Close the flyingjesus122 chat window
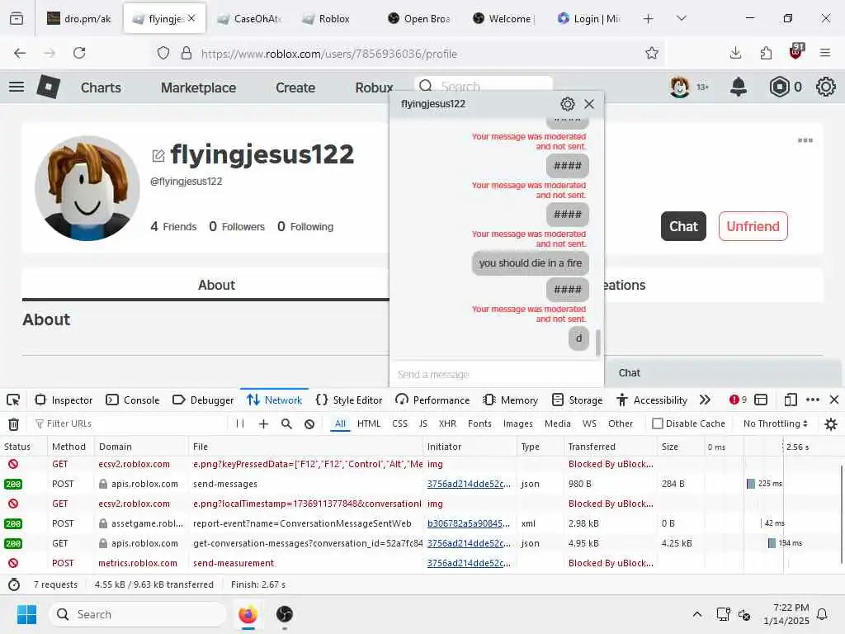This screenshot has width=845, height=634. [589, 104]
